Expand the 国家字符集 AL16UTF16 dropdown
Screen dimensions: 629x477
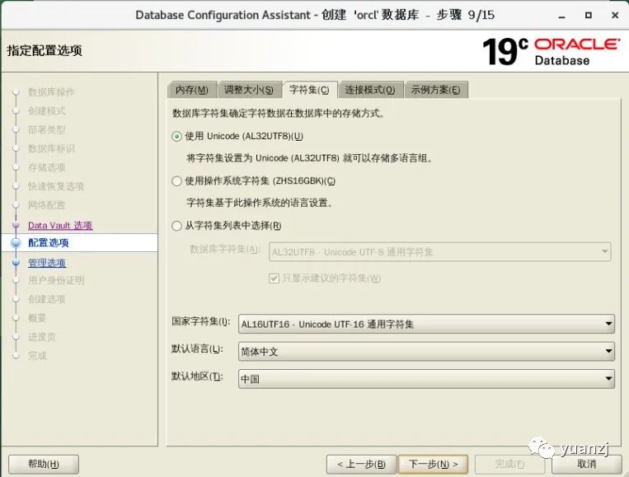click(426, 325)
